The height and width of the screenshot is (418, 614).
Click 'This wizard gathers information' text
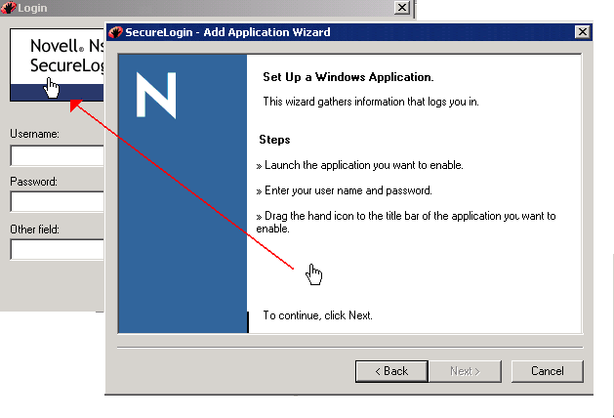(371, 102)
